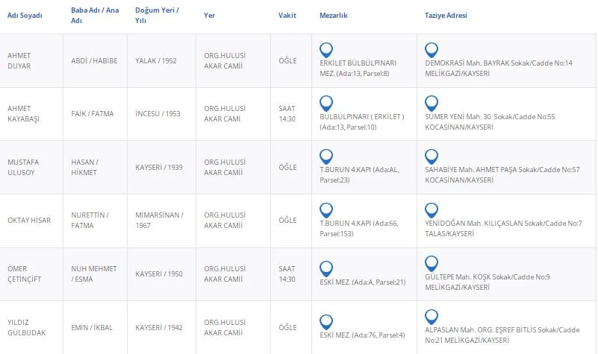Click the Vakit column header
This screenshot has height=354, width=598.
tap(287, 15)
